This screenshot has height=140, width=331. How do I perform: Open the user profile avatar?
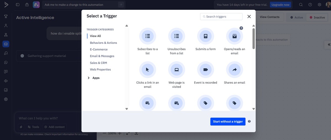(x=328, y=5)
